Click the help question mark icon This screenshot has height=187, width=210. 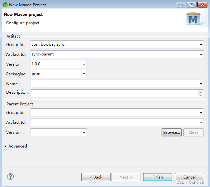pos(10,177)
